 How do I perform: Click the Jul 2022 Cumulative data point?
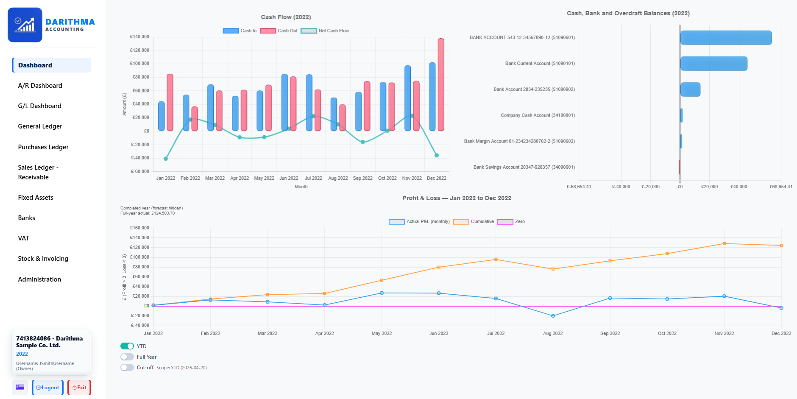click(496, 259)
